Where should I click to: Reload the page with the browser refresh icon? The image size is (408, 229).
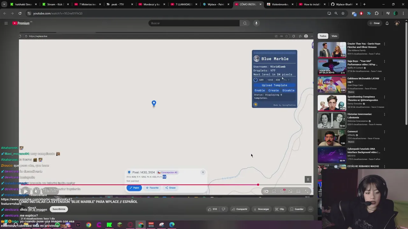[x=20, y=13]
